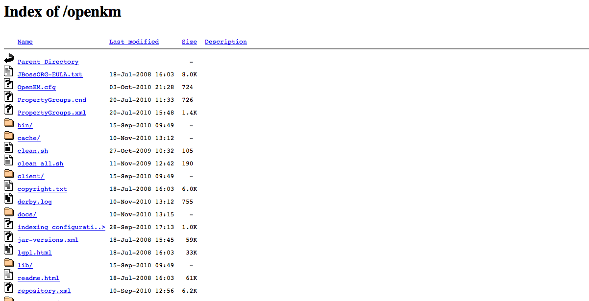Screen dimensions: 589x301
Task: Click the size value '59K'
Action: (191, 240)
